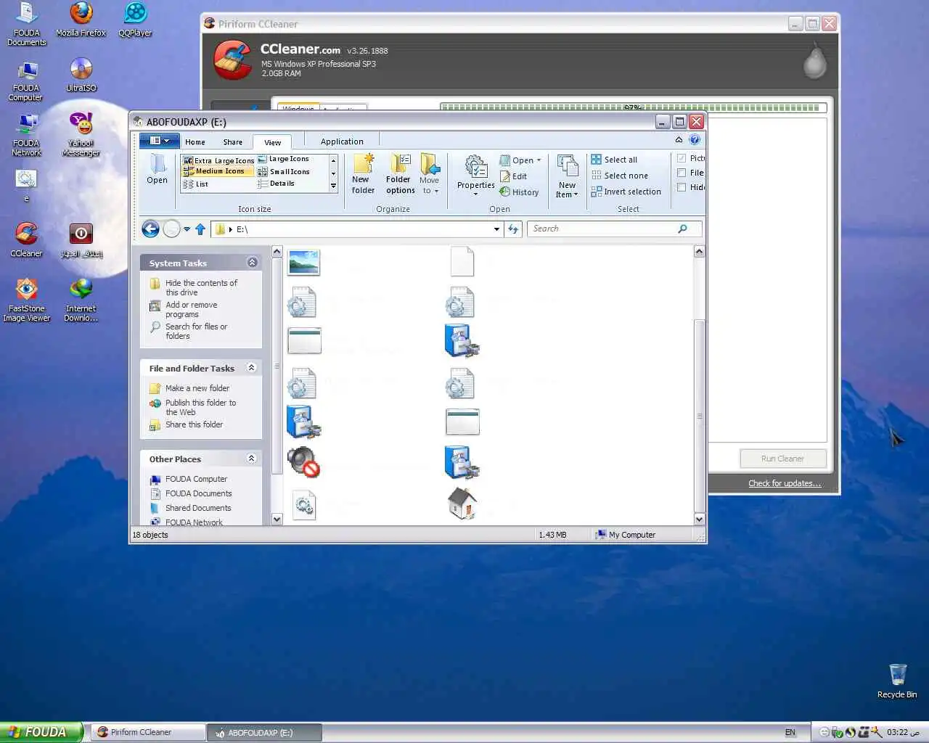Switch to the View ribbon tab

click(272, 142)
